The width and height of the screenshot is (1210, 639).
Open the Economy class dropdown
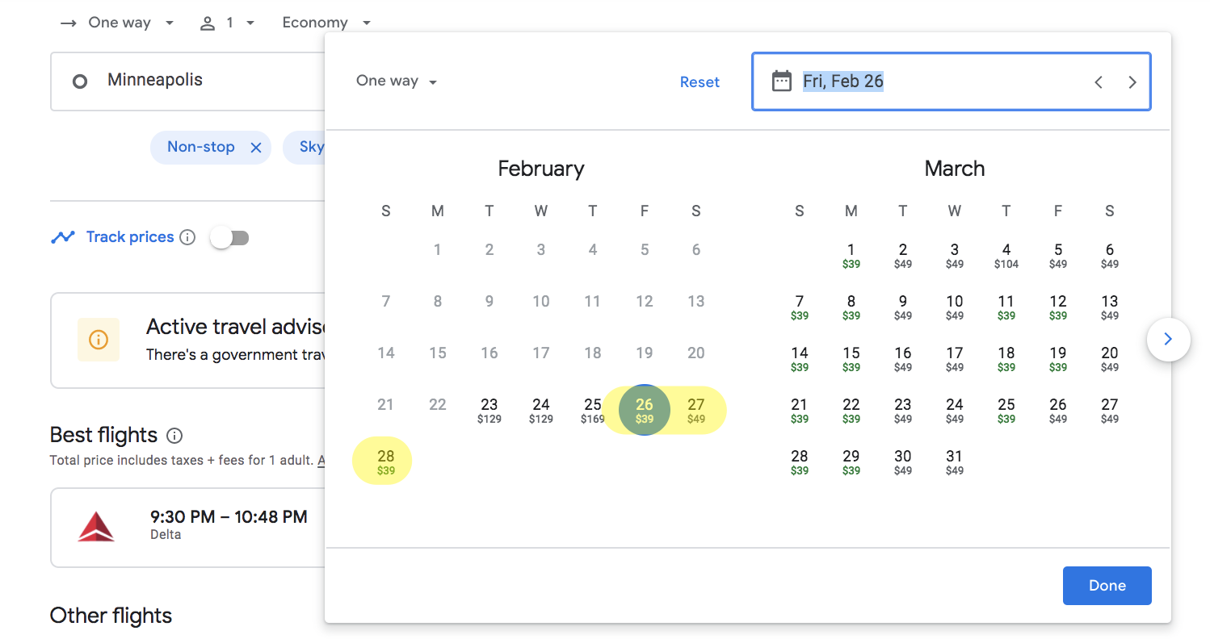[x=326, y=23]
